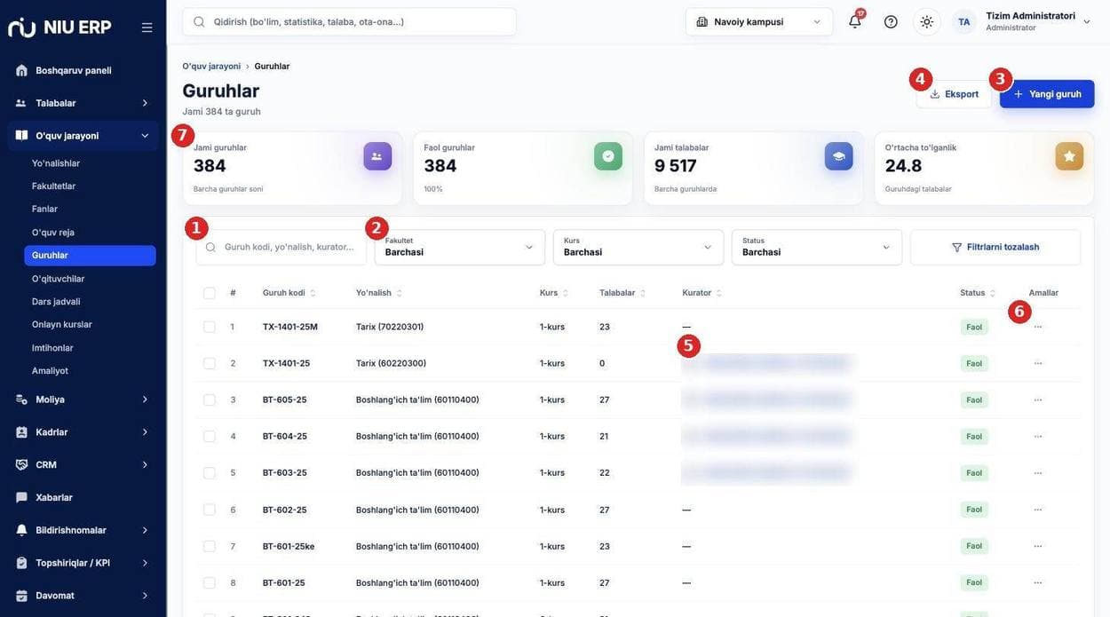Click the Eksport button
The width and height of the screenshot is (1110, 617).
click(x=954, y=94)
